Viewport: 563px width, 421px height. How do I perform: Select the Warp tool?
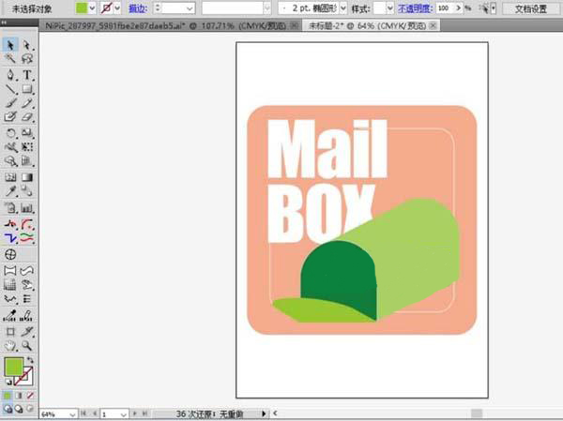point(10,147)
